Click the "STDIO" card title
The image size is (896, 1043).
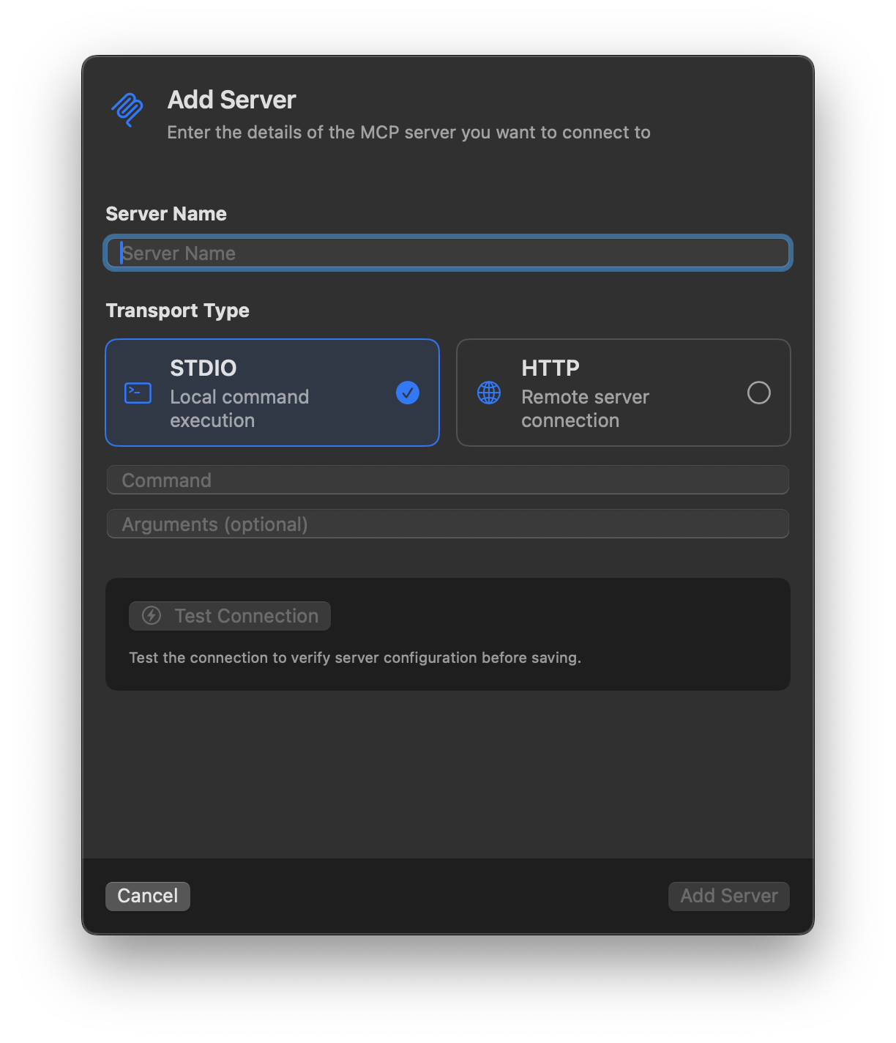(x=204, y=368)
